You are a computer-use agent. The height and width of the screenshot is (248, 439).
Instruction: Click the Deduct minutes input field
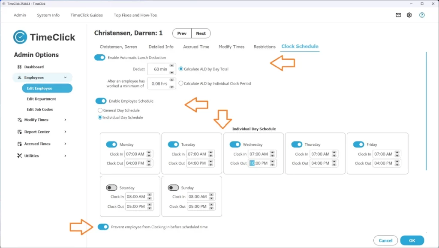click(x=159, y=69)
